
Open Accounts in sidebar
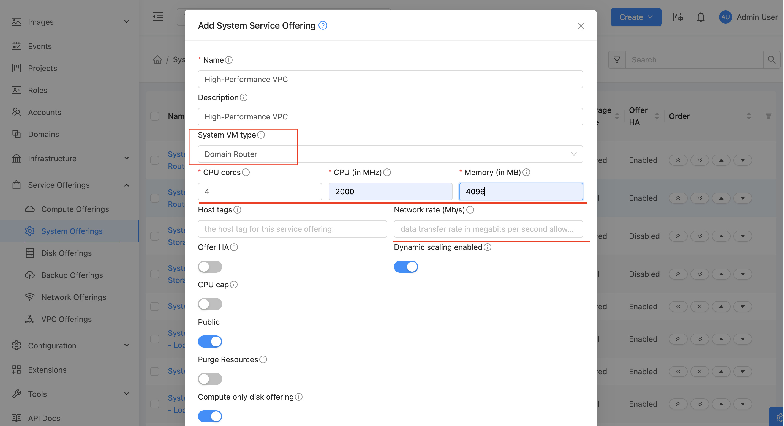(x=44, y=112)
